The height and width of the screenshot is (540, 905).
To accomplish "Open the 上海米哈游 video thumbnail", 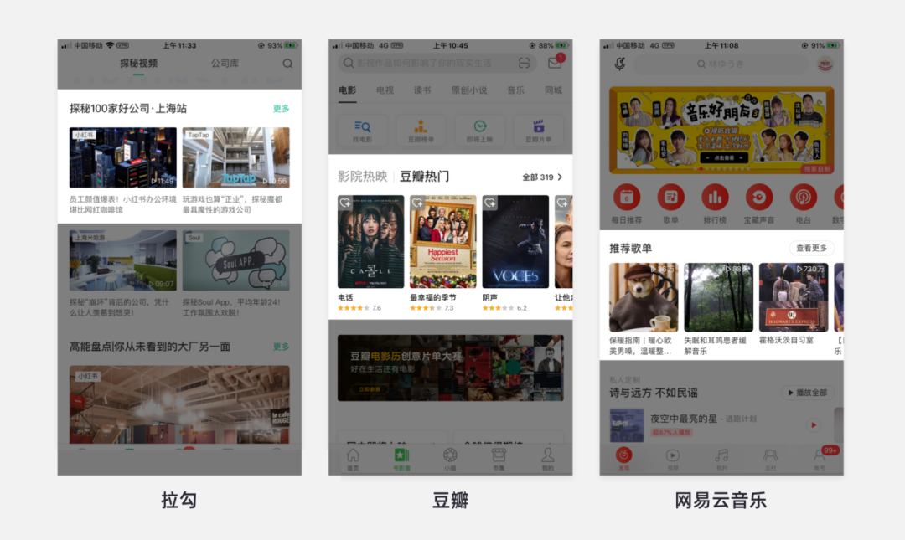I will tap(123, 260).
